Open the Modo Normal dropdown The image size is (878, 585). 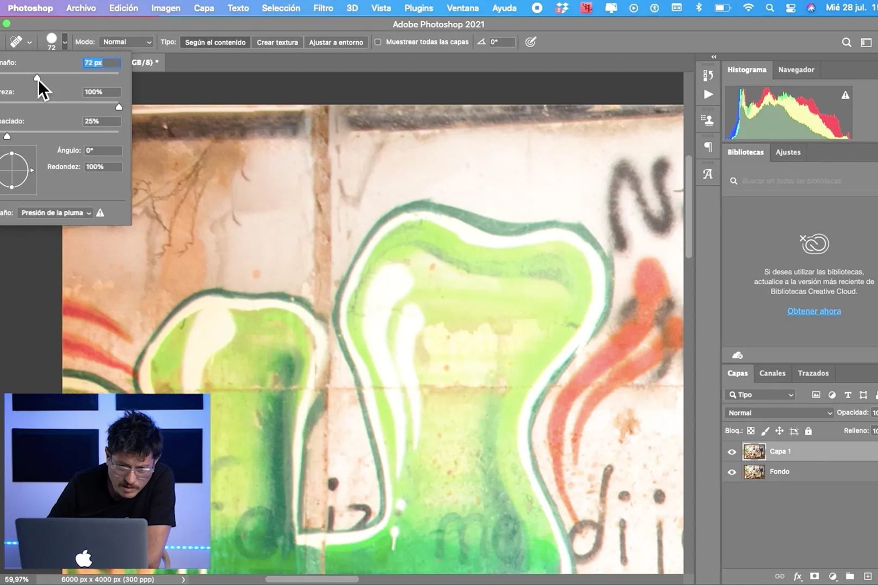click(x=127, y=42)
